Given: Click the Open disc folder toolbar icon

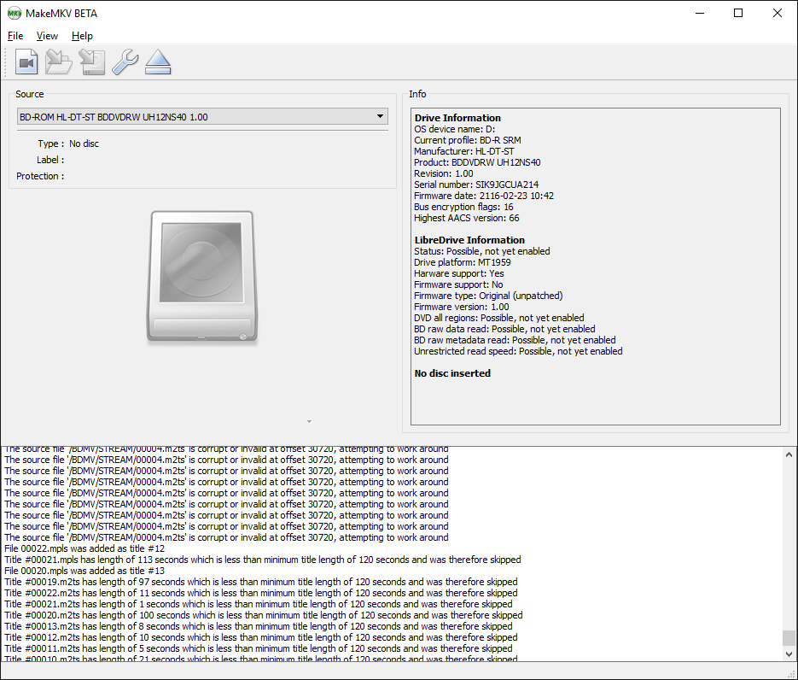Looking at the screenshot, I should tap(59, 62).
